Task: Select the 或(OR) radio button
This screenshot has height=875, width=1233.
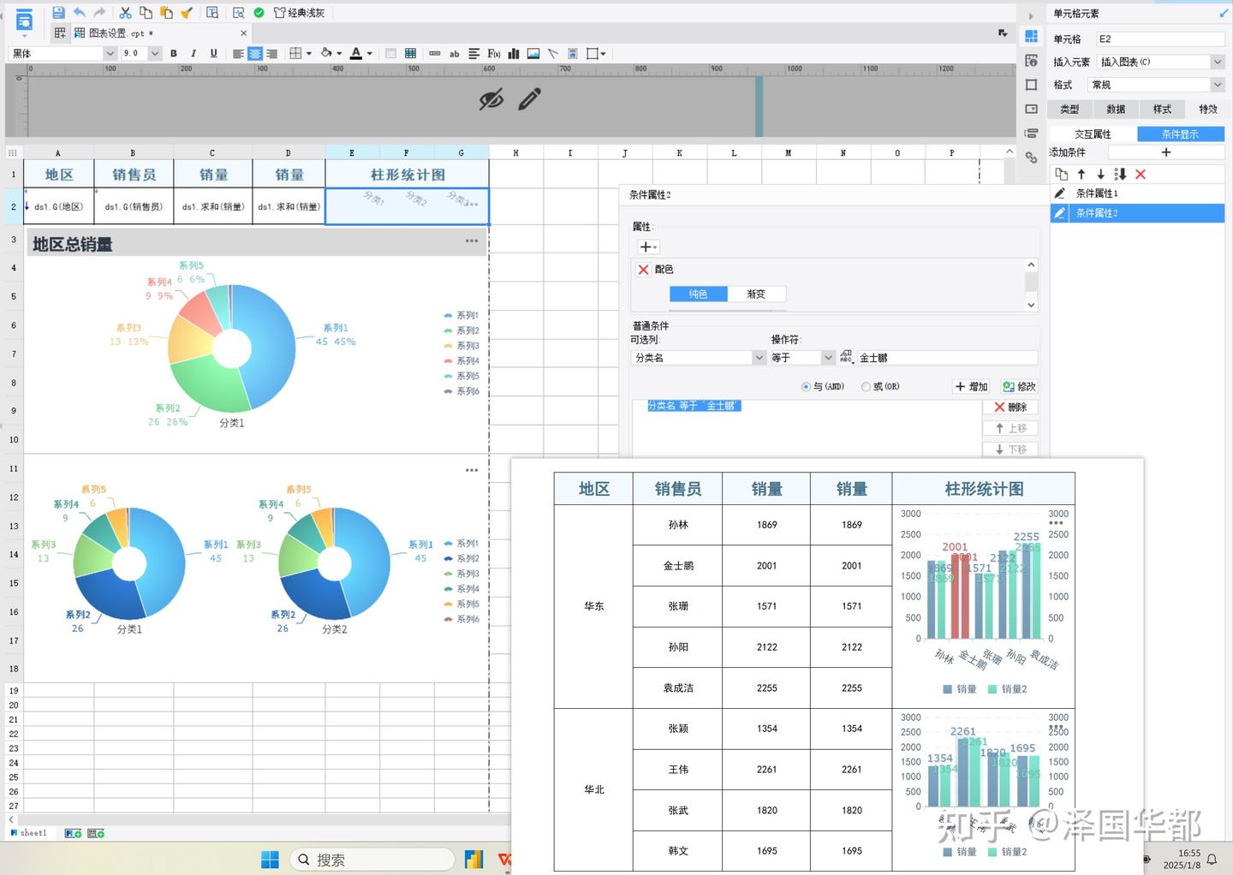Action: 866,386
